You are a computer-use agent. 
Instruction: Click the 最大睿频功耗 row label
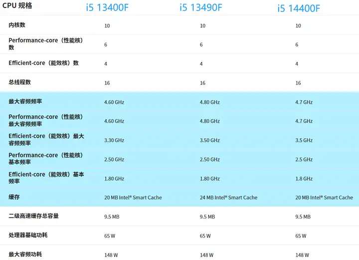tap(25, 255)
